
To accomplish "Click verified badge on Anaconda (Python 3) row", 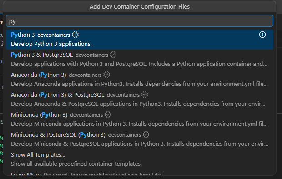I will 106,75.
